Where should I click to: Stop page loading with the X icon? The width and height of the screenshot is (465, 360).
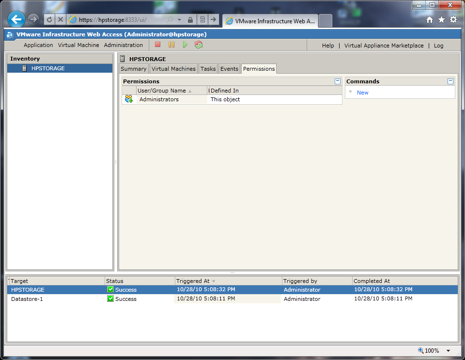(x=60, y=20)
